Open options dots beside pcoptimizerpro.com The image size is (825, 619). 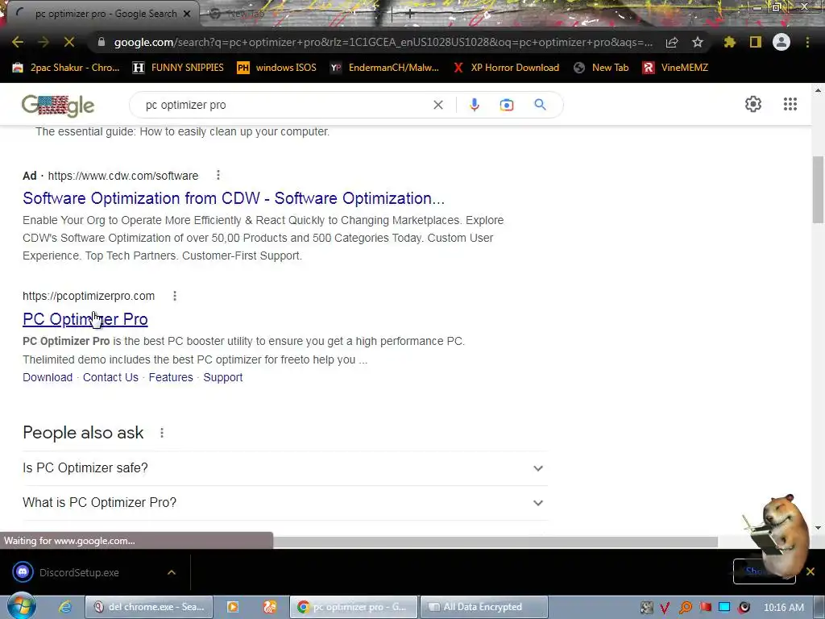tap(175, 296)
